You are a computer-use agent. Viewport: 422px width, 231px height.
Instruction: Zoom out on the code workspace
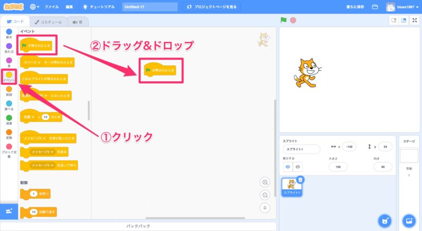coord(265,195)
